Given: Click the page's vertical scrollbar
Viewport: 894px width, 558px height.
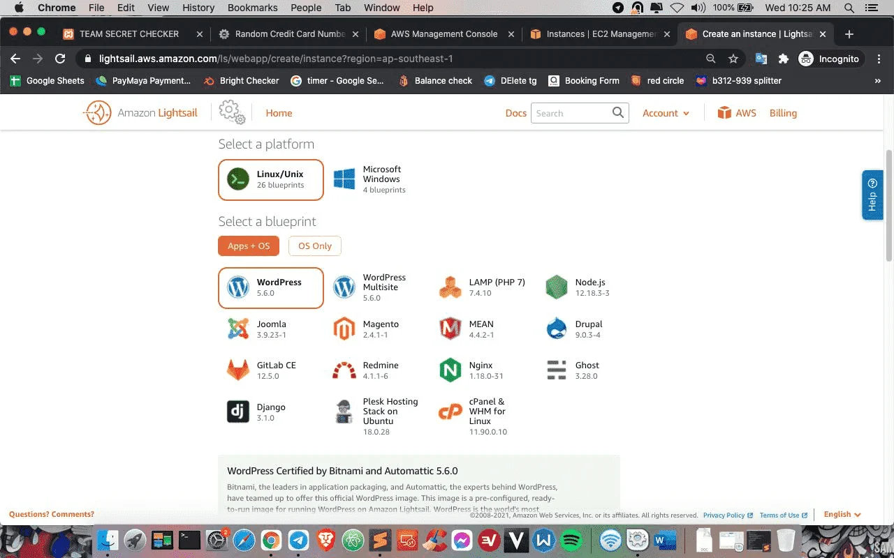Looking at the screenshot, I should [888, 206].
